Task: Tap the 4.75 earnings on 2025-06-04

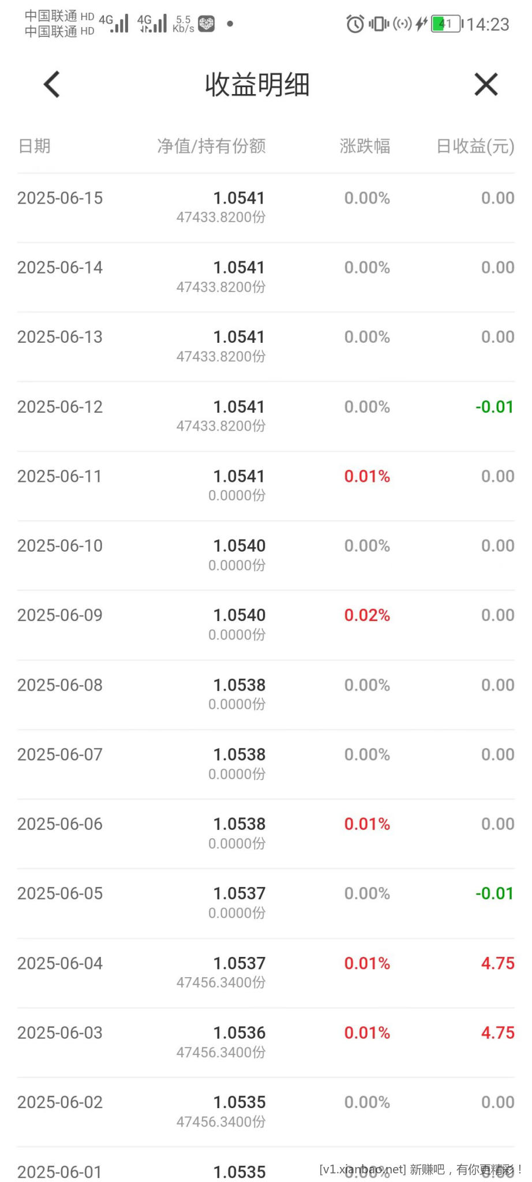Action: (x=497, y=963)
